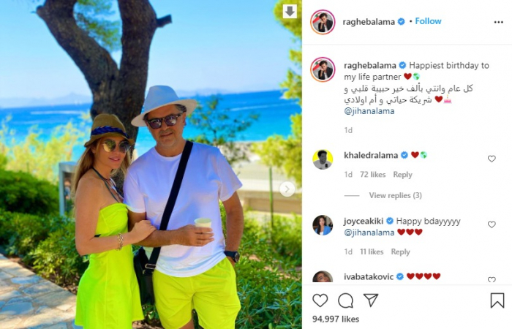This screenshot has width=512, height=329.
Task: Open khaledralama's profile avatar
Action: [x=323, y=159]
